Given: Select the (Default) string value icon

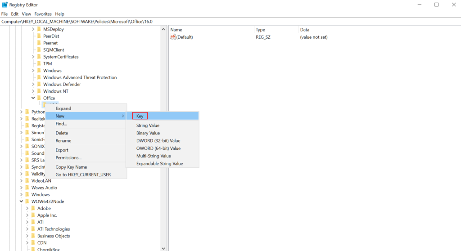Looking at the screenshot, I should 173,37.
